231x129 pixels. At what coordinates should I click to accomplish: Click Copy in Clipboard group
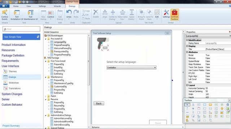tap(86, 11)
